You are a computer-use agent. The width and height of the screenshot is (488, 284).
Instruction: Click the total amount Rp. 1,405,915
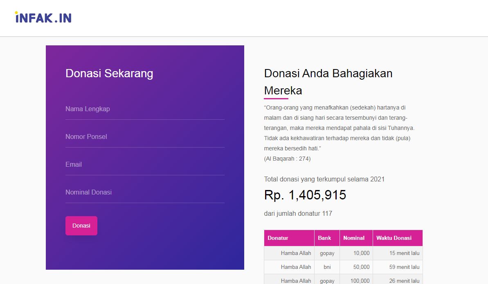305,195
